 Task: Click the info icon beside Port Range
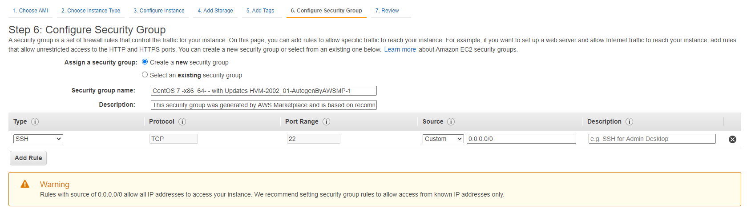(326, 122)
